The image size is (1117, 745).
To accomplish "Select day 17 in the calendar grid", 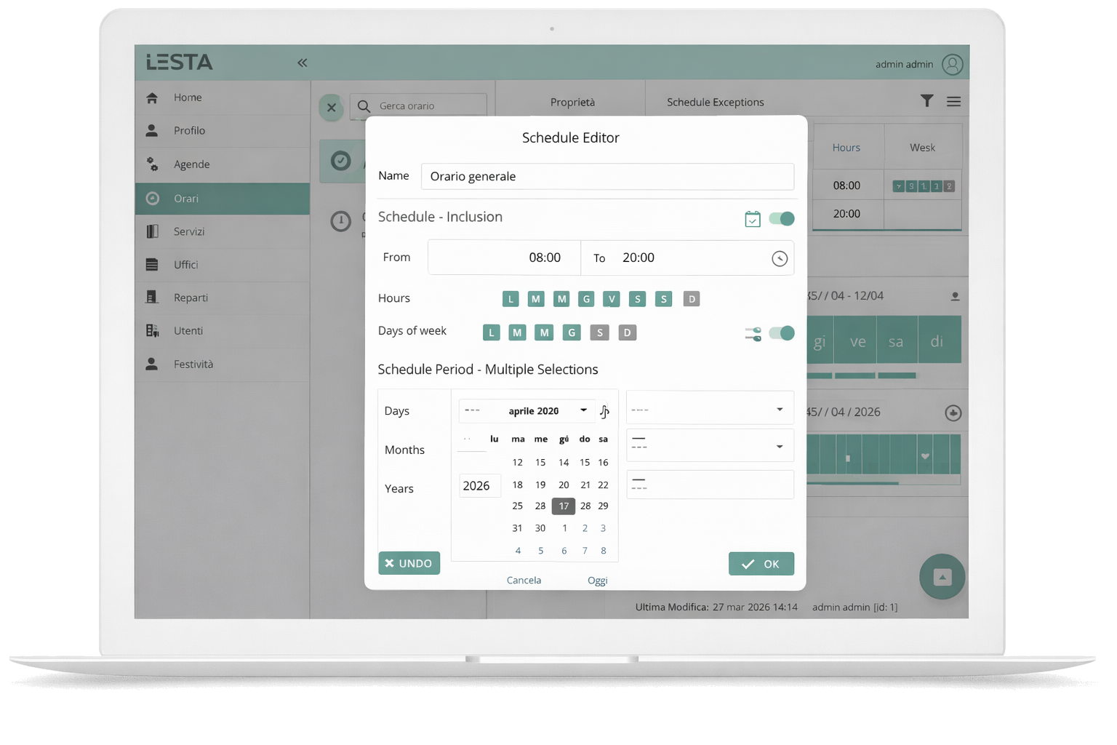I will (563, 506).
